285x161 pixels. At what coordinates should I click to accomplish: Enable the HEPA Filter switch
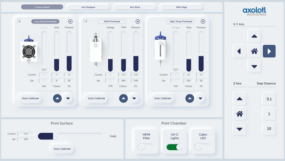pos(146,147)
